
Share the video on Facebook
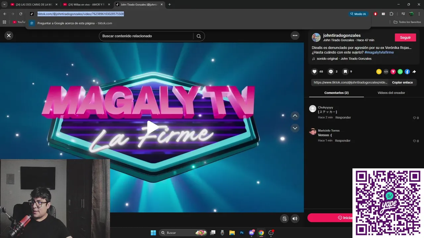[x=407, y=71]
